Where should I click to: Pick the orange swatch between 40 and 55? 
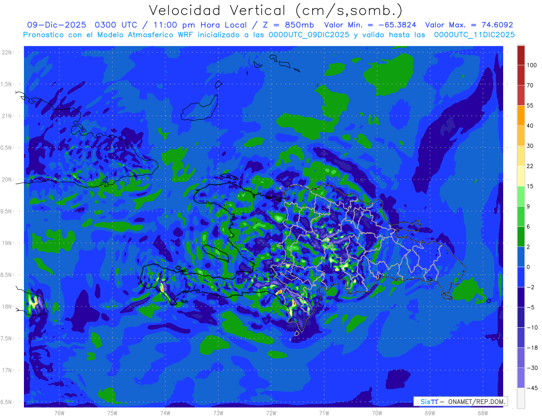tap(521, 115)
